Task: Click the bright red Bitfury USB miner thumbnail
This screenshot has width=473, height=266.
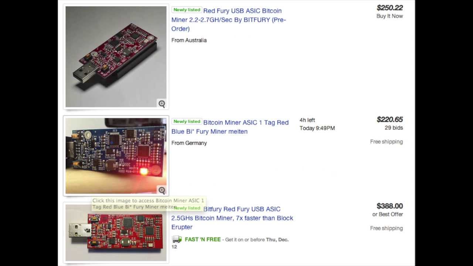Action: [116, 233]
